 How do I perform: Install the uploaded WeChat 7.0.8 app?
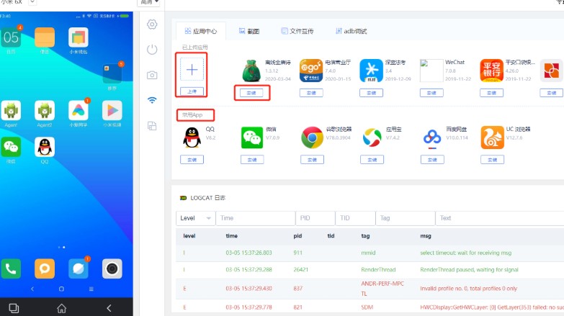click(431, 93)
